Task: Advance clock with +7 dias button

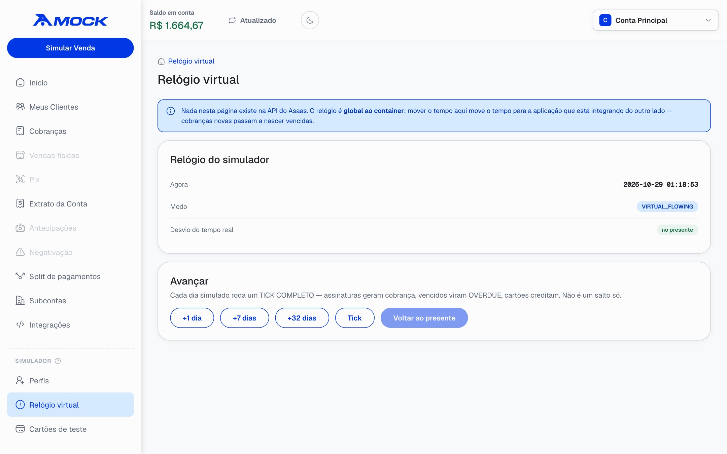Action: pos(244,318)
